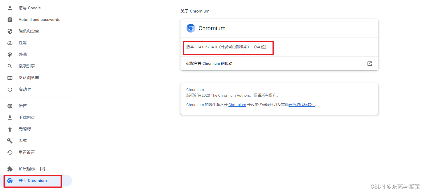Click the puzzle piece icon for 扩展程序
This screenshot has width=425, height=192.
[x=10, y=169]
